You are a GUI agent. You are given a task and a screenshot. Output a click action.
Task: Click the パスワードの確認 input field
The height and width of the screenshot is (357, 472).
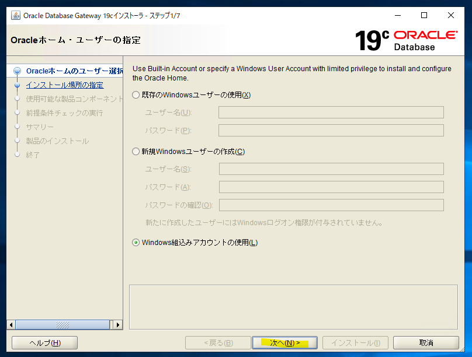(x=331, y=205)
